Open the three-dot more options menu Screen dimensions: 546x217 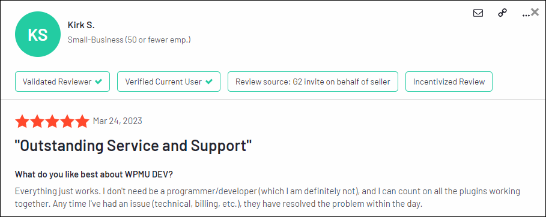pyautogui.click(x=526, y=16)
